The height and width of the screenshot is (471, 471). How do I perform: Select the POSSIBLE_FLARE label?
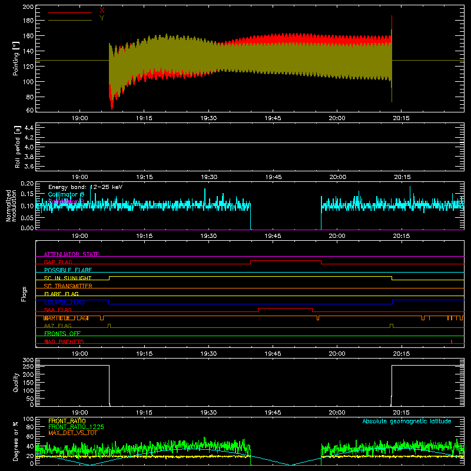pyautogui.click(x=68, y=270)
